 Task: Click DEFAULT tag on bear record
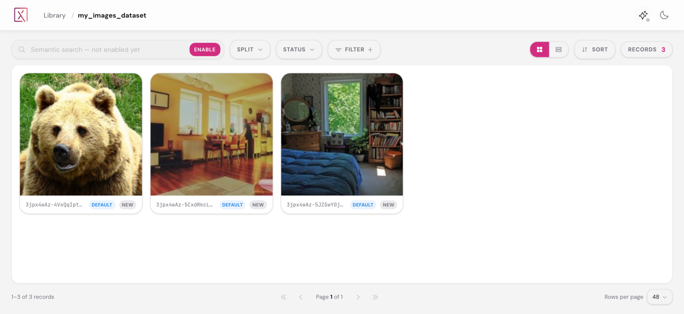click(102, 205)
